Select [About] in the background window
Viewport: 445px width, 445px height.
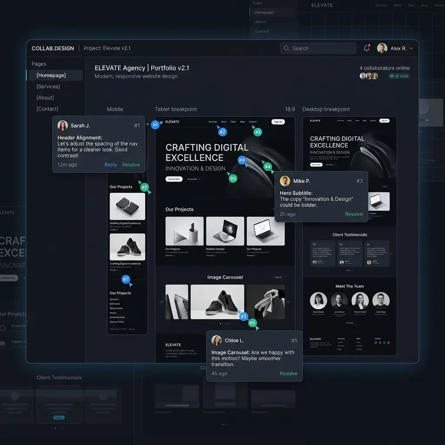pos(260,22)
